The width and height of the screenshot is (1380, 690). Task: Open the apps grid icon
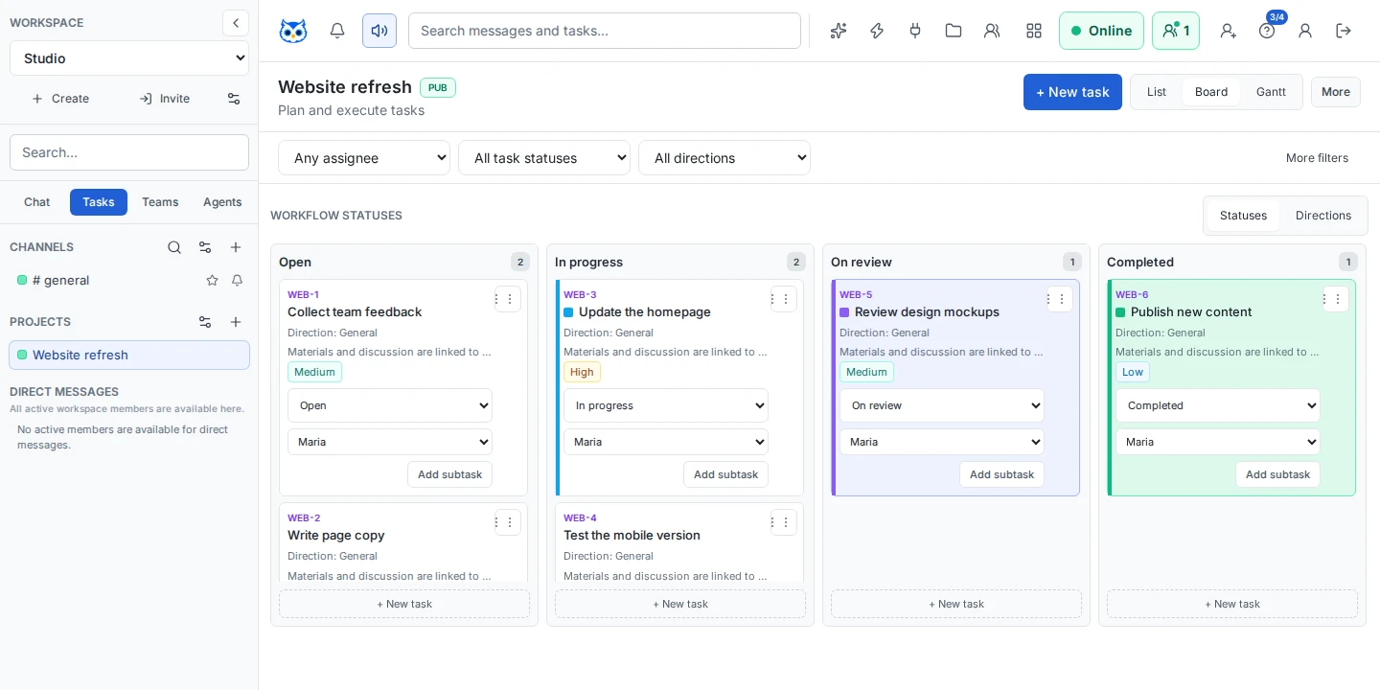(x=1034, y=31)
